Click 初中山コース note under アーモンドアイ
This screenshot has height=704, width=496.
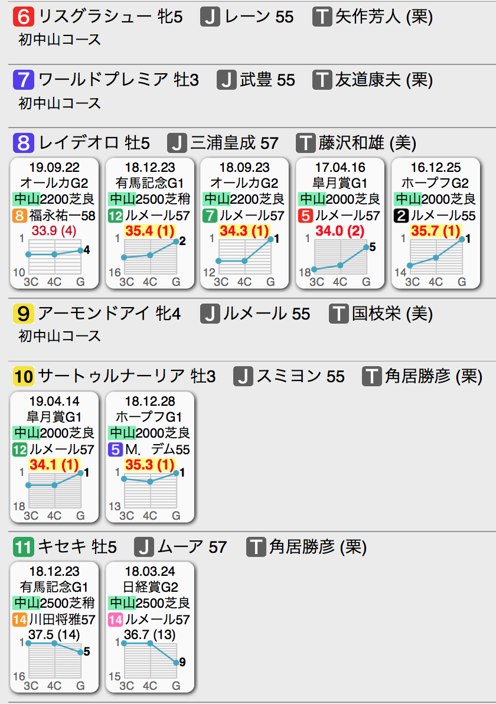60,336
